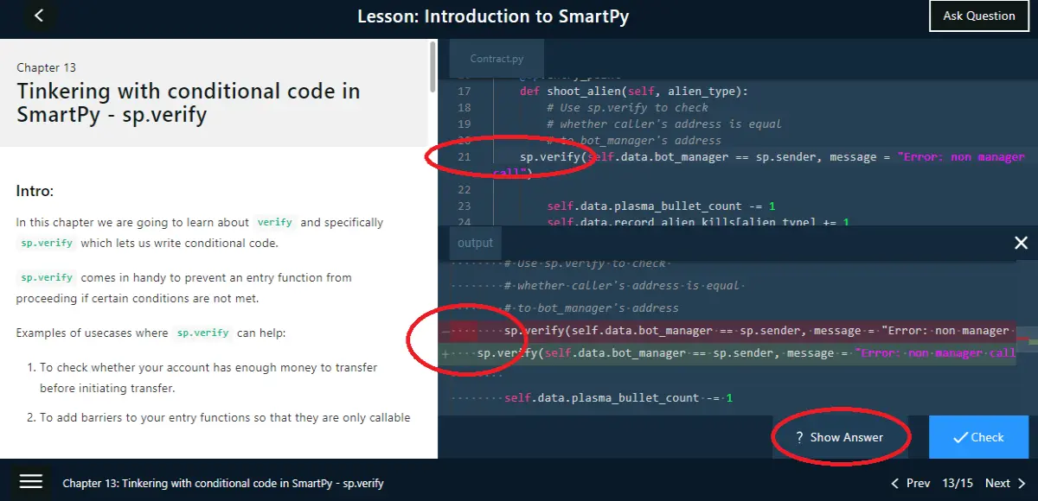This screenshot has height=501, width=1038.
Task: Click the first green verify code word
Action: (x=275, y=222)
